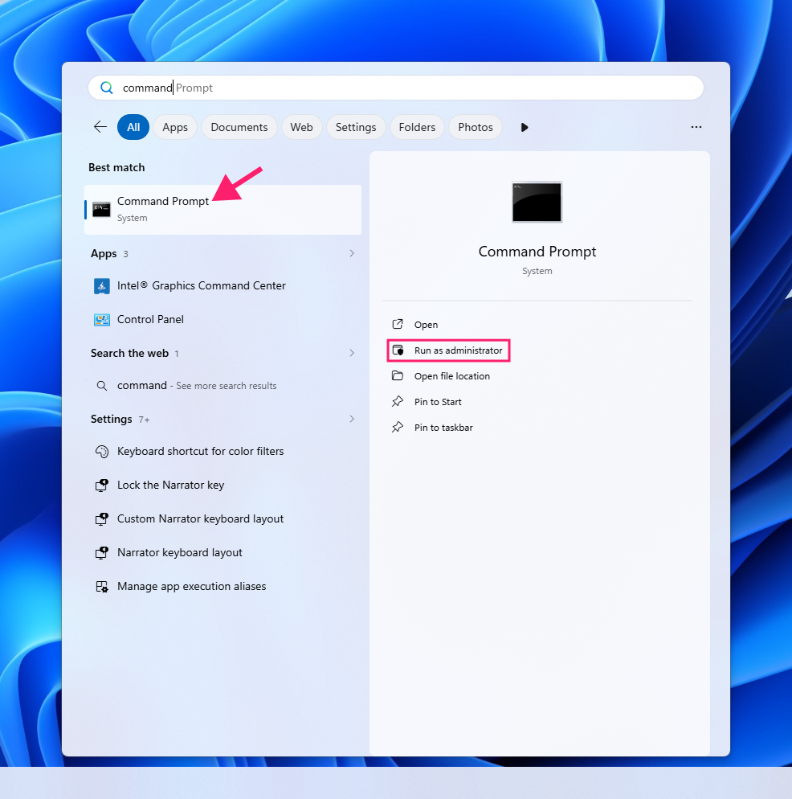Switch to the Apps filter tab

(x=175, y=127)
